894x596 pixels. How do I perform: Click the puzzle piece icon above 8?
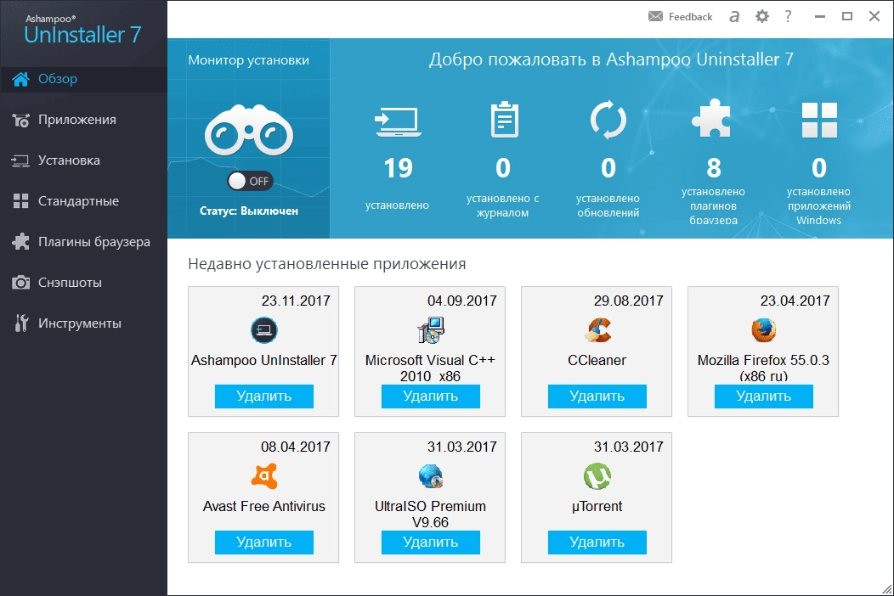711,118
